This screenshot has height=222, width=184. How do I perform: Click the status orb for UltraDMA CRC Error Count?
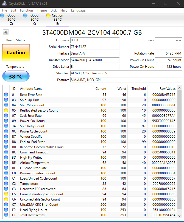pyautogui.click(x=6, y=205)
